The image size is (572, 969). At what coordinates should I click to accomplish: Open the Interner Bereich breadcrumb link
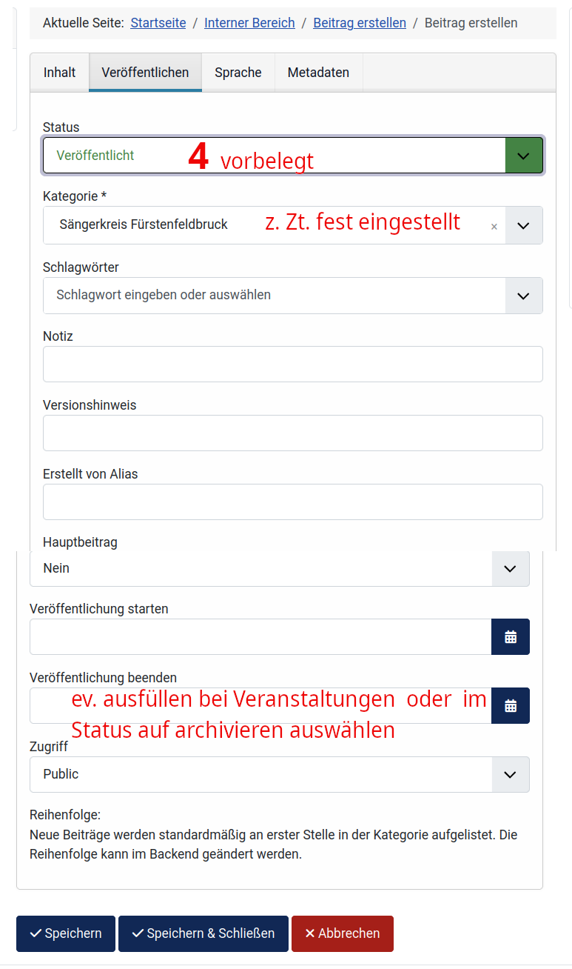(249, 23)
